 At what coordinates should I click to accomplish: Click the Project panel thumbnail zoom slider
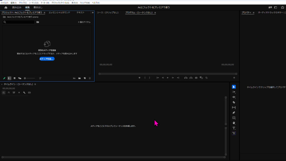[29, 78]
